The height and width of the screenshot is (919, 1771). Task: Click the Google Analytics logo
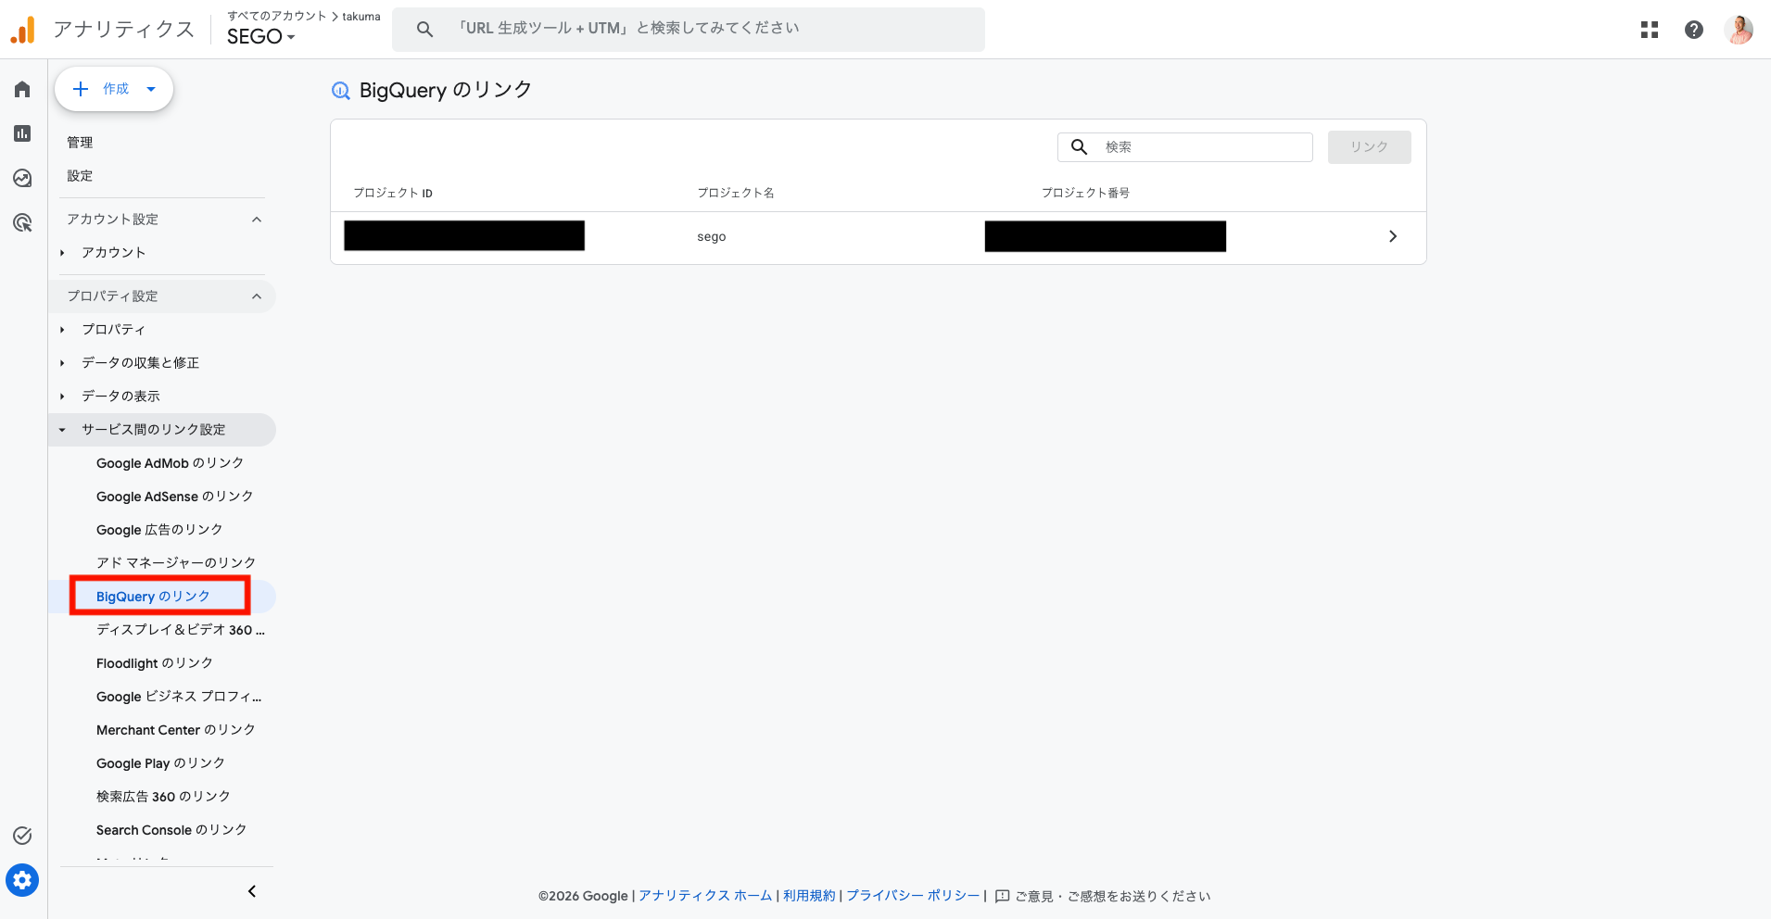tap(23, 30)
